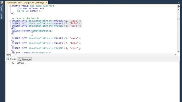Close the Transactions.sql tab
Viewport: 182px width, 102px height.
pos(46,3)
